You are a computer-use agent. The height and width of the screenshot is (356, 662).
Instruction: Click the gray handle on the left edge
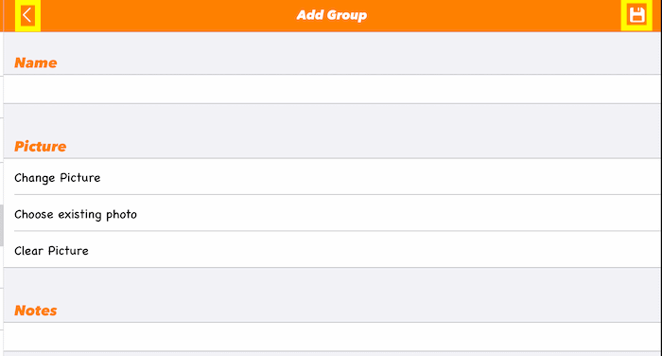coord(2,225)
